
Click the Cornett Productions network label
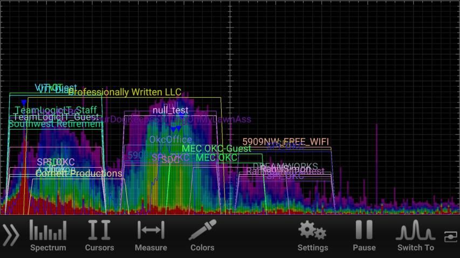79,174
